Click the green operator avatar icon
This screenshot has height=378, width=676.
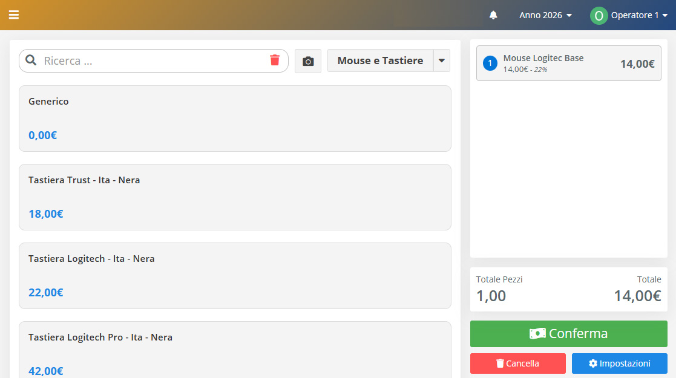[599, 16]
